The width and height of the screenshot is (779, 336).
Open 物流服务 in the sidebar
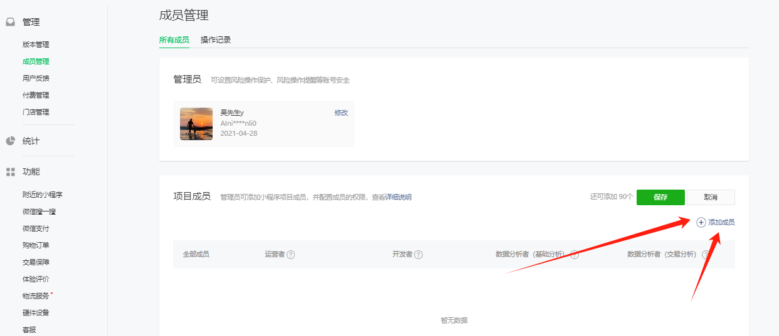[x=36, y=296]
